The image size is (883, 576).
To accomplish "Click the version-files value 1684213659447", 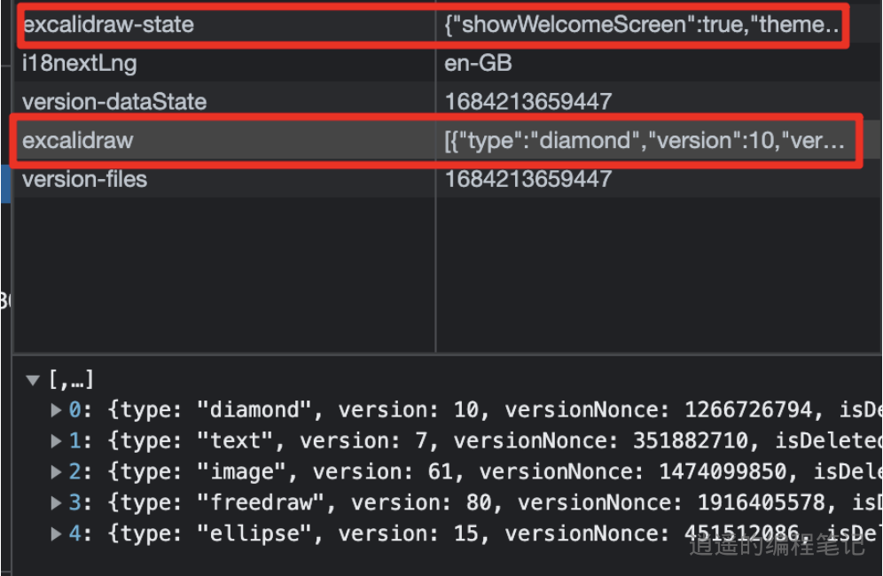I will [x=528, y=180].
